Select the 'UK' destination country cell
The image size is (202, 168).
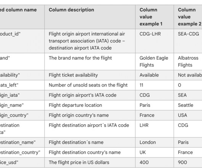point(154,152)
